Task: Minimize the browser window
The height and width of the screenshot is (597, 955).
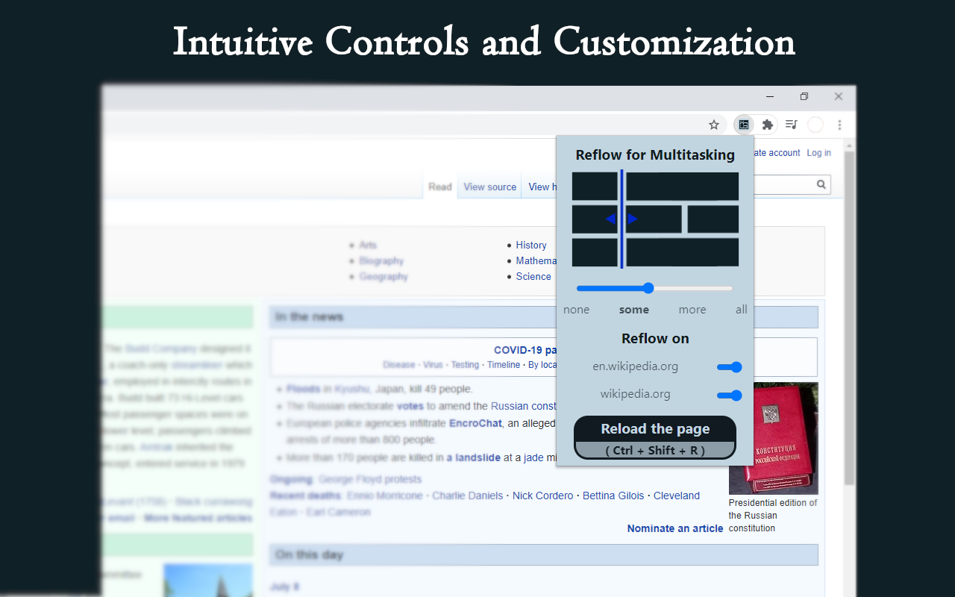Action: pyautogui.click(x=769, y=96)
